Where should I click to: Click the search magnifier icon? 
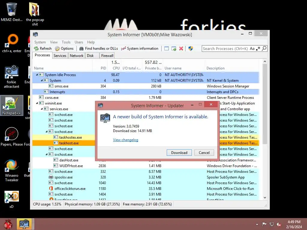(264, 49)
